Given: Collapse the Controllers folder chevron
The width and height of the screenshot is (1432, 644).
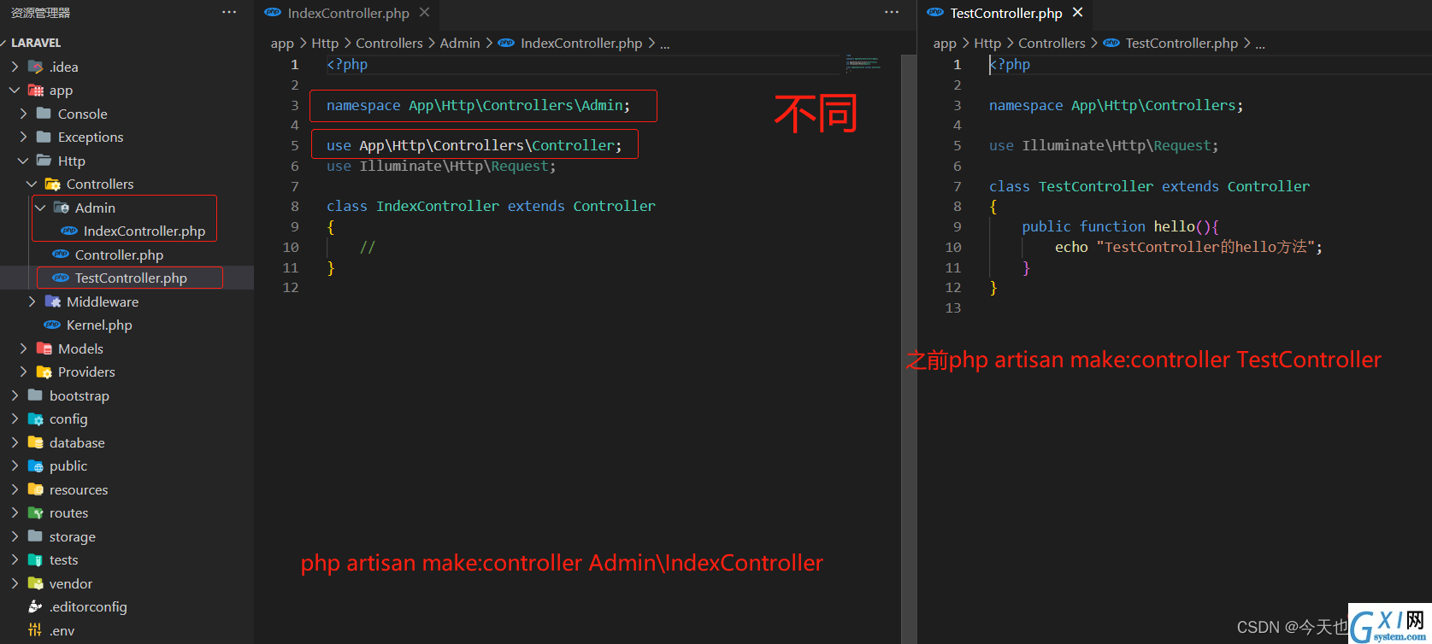Looking at the screenshot, I should pyautogui.click(x=32, y=184).
